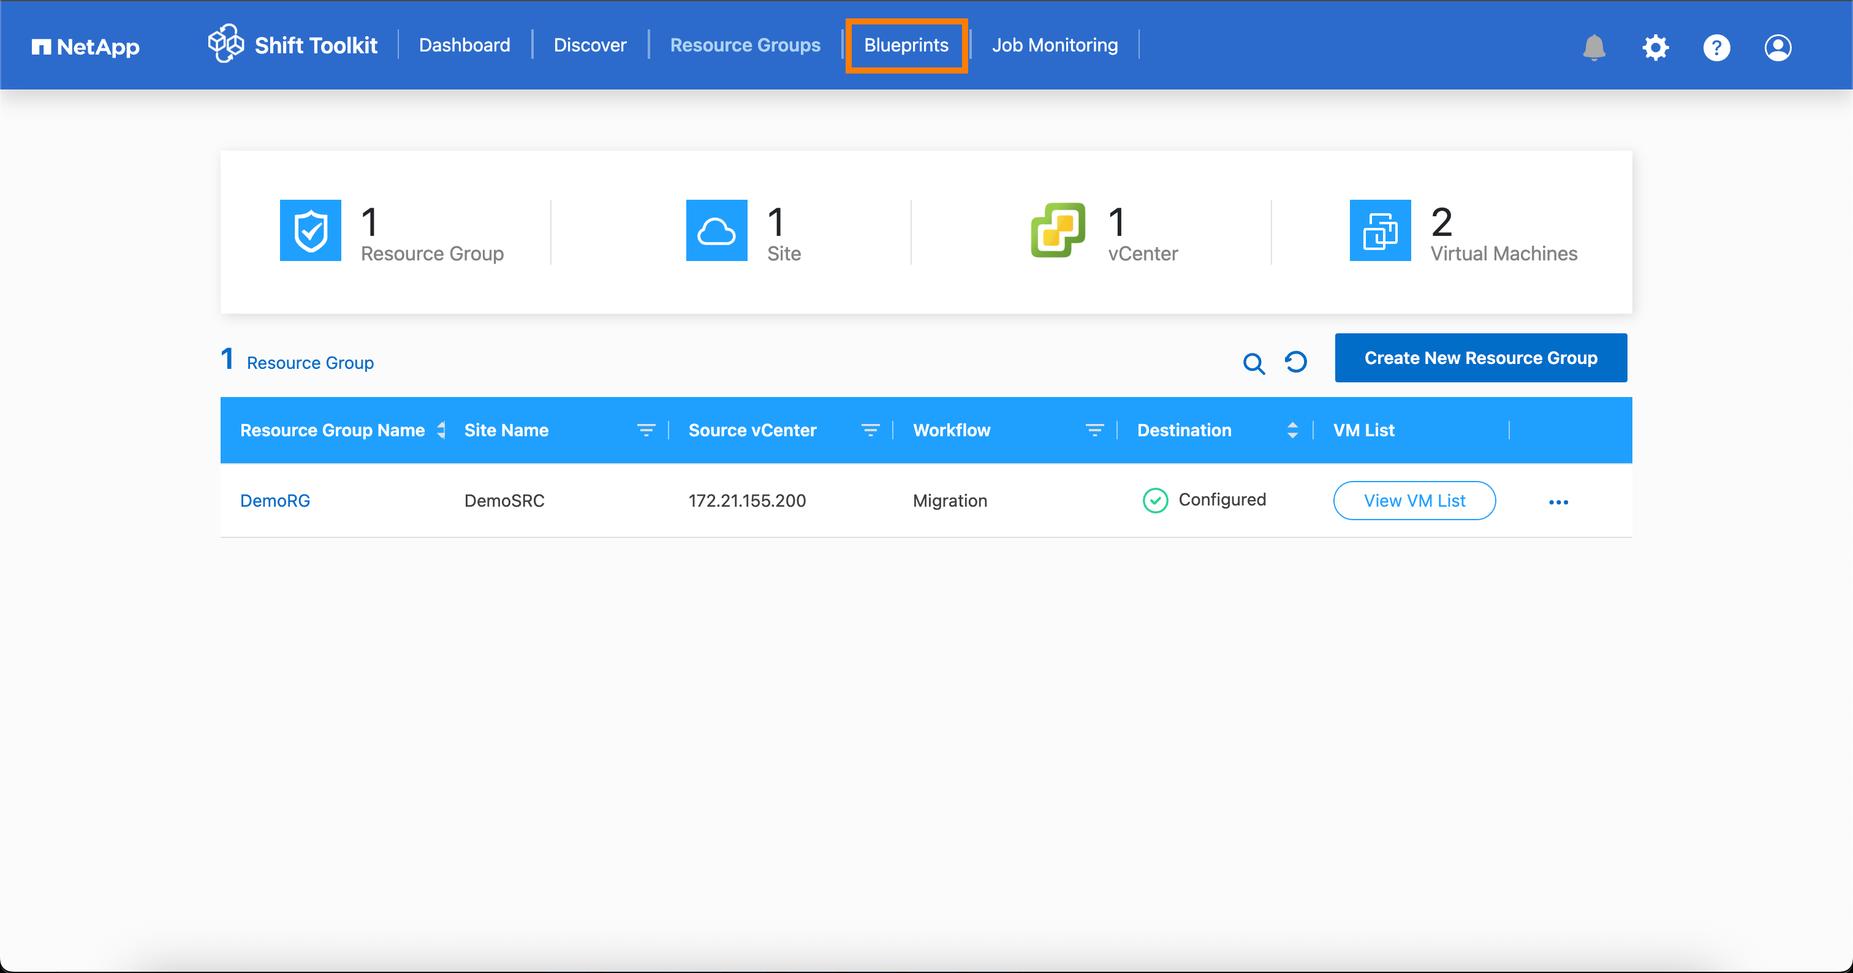Click the Site cloud icon
Screen dimensions: 1853x973
[716, 230]
